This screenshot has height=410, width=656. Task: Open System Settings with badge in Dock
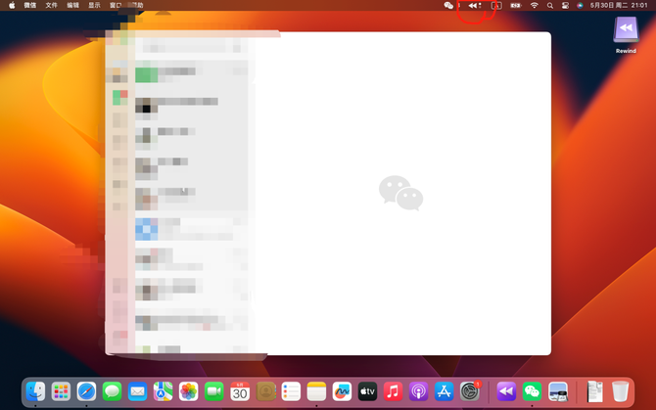(x=470, y=391)
